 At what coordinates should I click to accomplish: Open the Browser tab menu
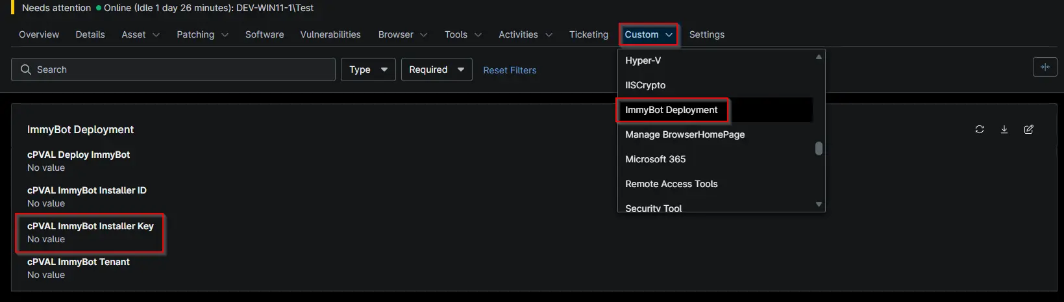[x=402, y=34]
